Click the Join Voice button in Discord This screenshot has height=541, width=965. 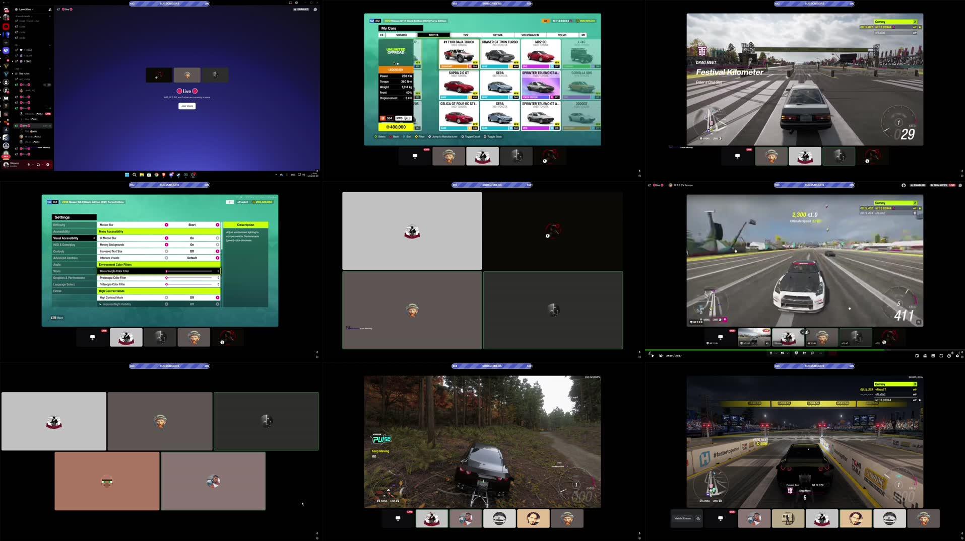[x=187, y=106]
